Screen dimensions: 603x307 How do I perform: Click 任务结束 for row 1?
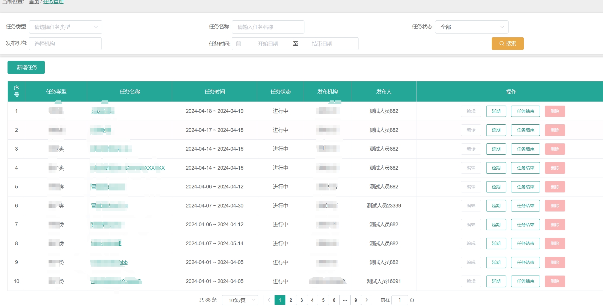[x=526, y=111]
